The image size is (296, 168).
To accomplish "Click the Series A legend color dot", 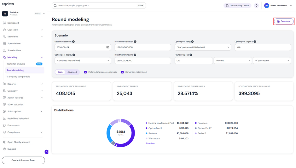I will point(147,133).
